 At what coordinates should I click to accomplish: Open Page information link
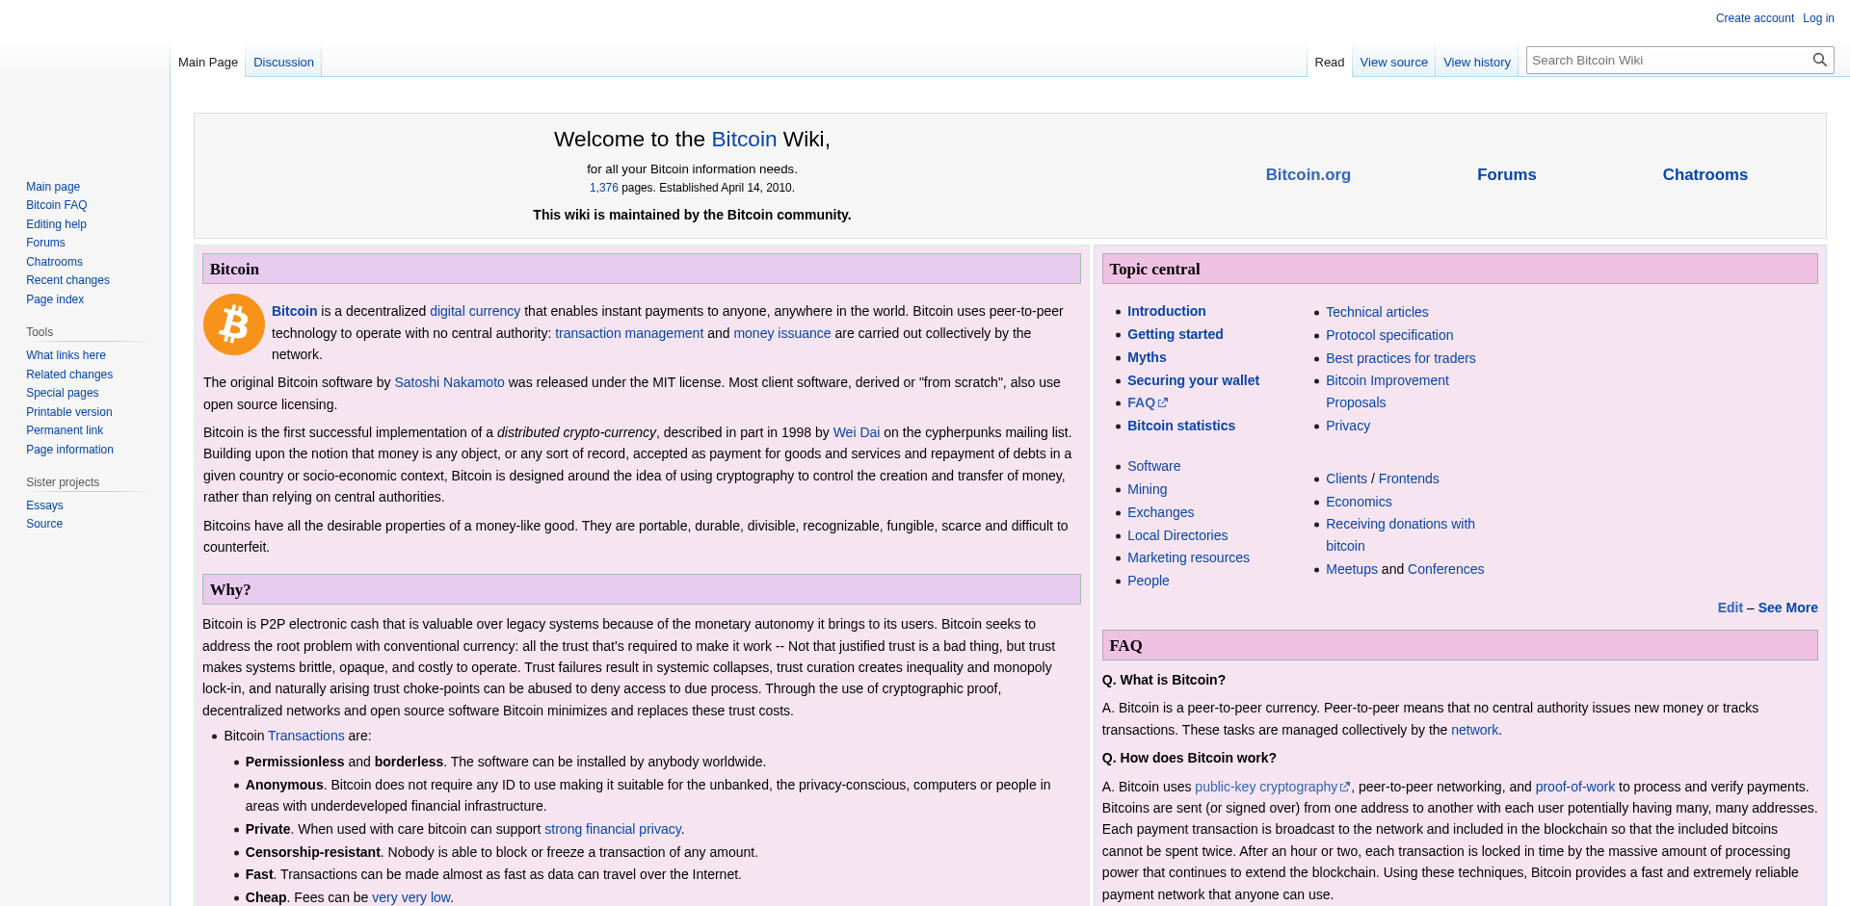[69, 450]
